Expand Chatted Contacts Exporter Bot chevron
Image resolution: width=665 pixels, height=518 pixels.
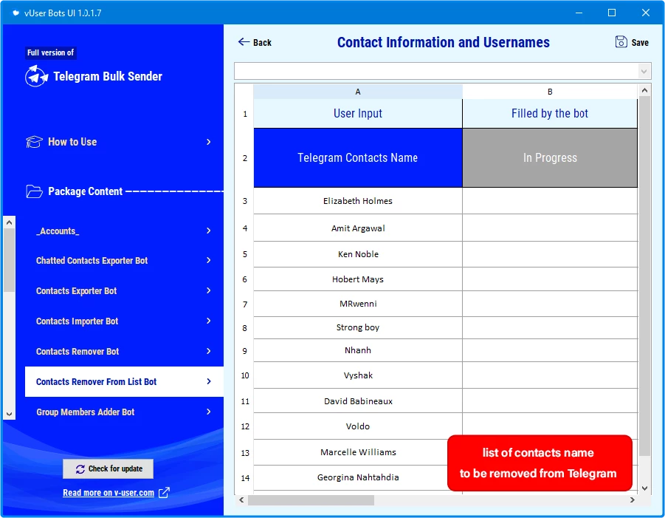click(209, 260)
